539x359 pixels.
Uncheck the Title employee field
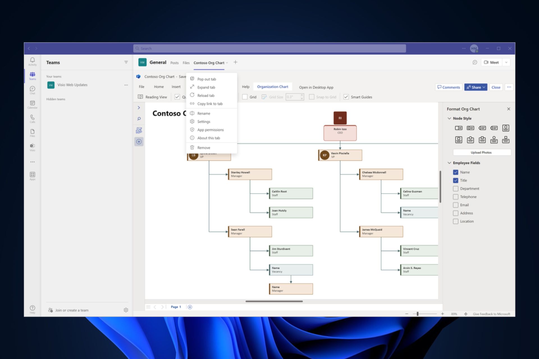pyautogui.click(x=456, y=180)
